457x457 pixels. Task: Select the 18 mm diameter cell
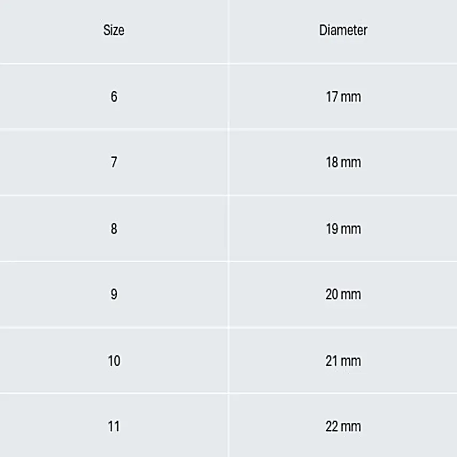point(343,162)
